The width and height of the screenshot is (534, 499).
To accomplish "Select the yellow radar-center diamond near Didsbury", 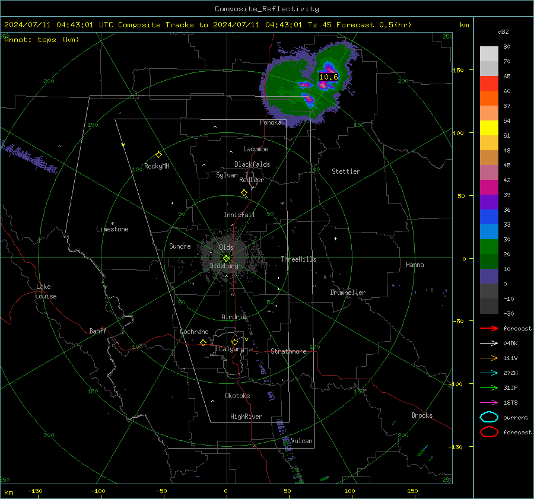I will [226, 259].
